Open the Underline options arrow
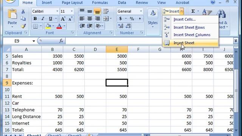242x136 pixels. [56, 19]
